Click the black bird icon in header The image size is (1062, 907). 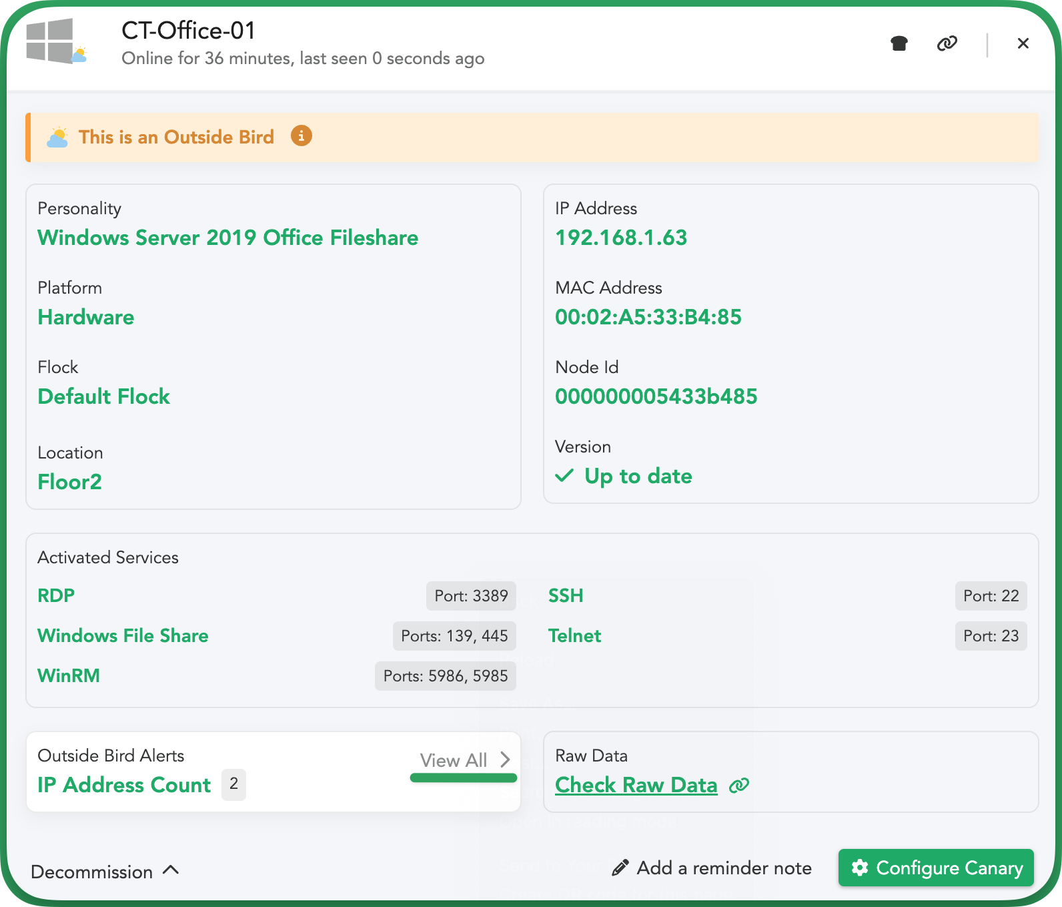pyautogui.click(x=899, y=44)
